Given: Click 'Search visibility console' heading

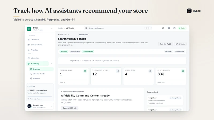Looking at the screenshot, I should click(72, 39).
